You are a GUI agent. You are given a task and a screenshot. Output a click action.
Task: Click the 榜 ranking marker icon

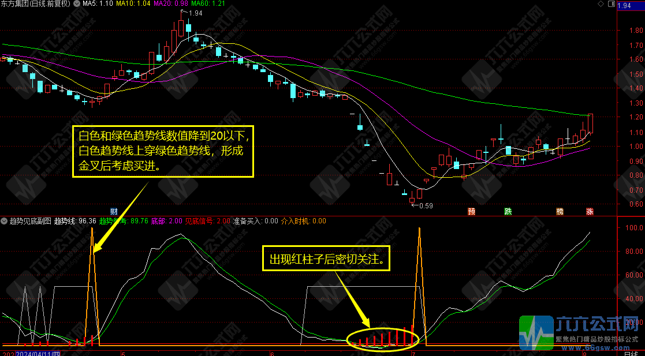pyautogui.click(x=560, y=211)
